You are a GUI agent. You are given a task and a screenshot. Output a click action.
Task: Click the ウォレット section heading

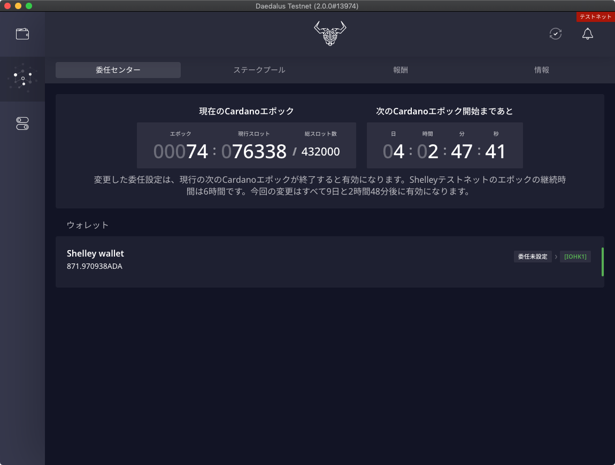88,225
